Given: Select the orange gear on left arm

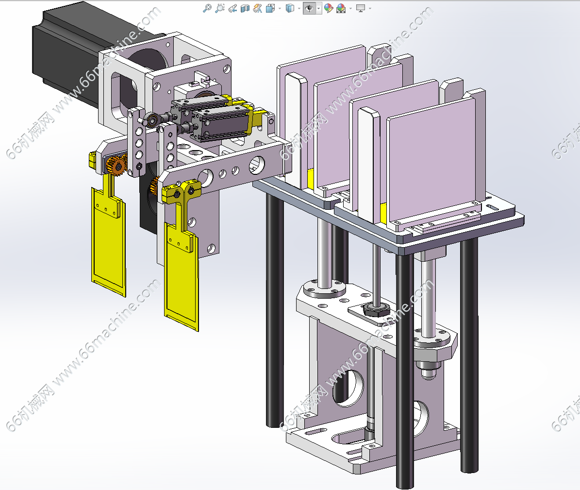Looking at the screenshot, I should pyautogui.click(x=117, y=167).
